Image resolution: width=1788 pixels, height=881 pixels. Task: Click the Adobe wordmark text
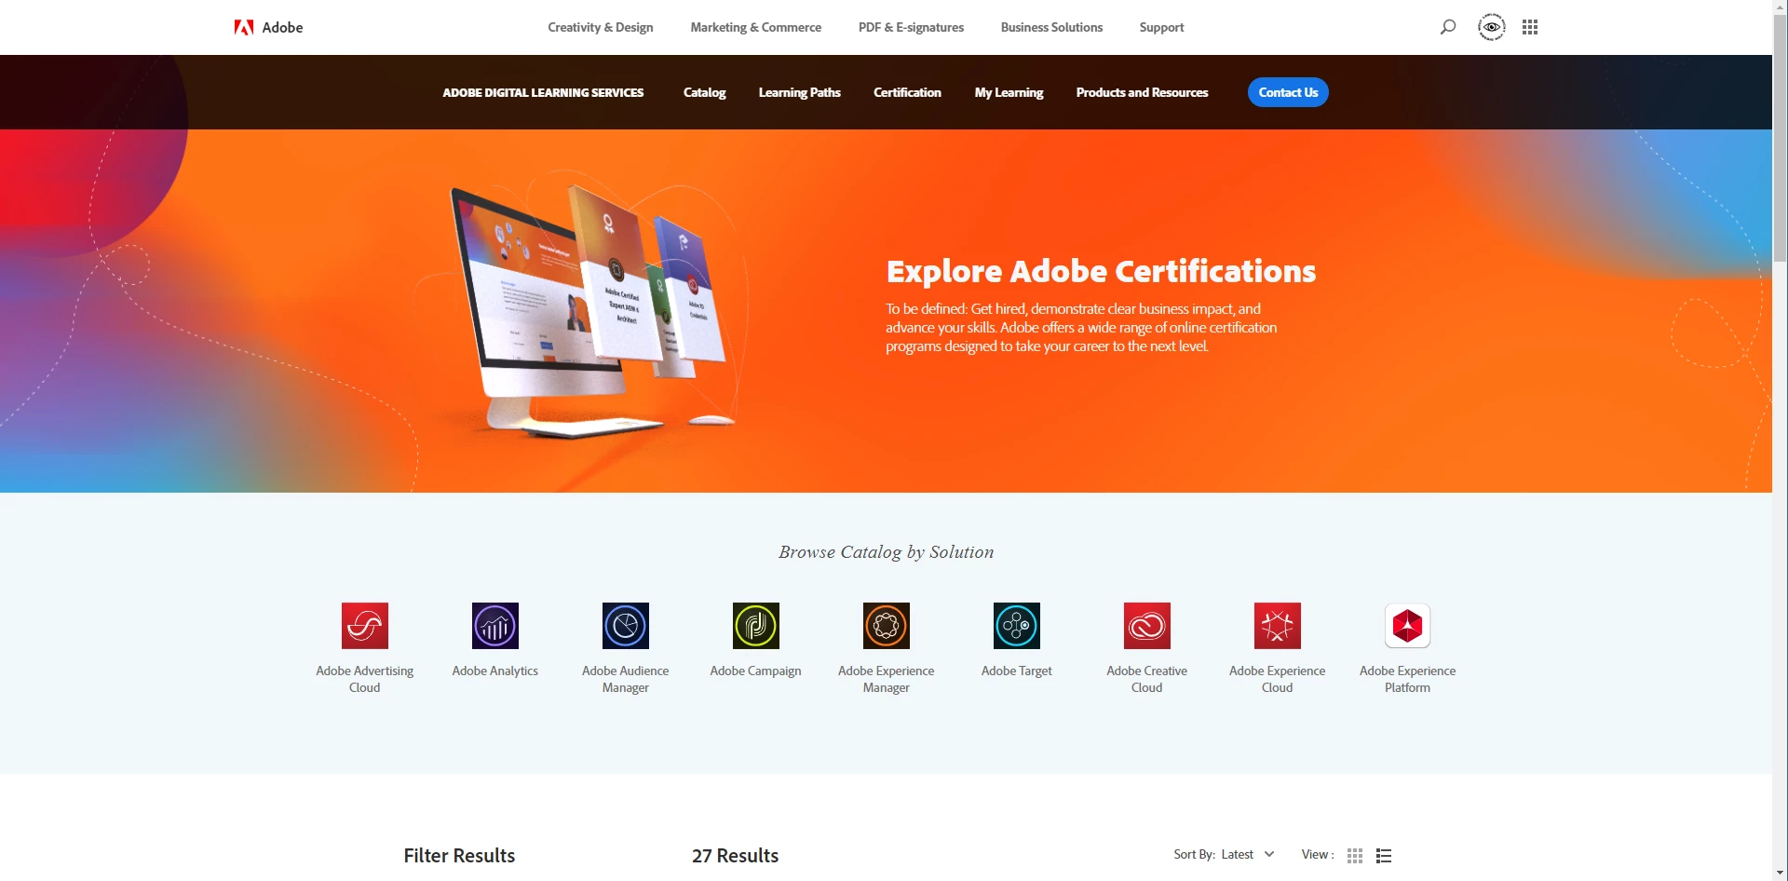click(x=282, y=27)
